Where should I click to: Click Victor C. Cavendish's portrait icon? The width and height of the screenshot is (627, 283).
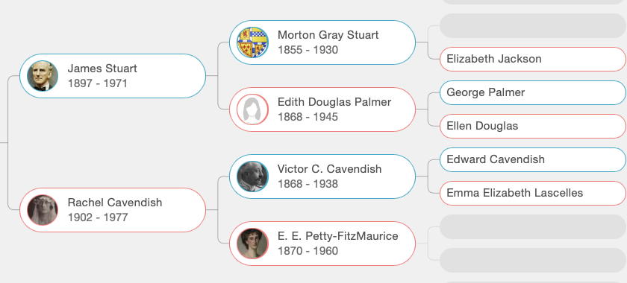click(252, 177)
